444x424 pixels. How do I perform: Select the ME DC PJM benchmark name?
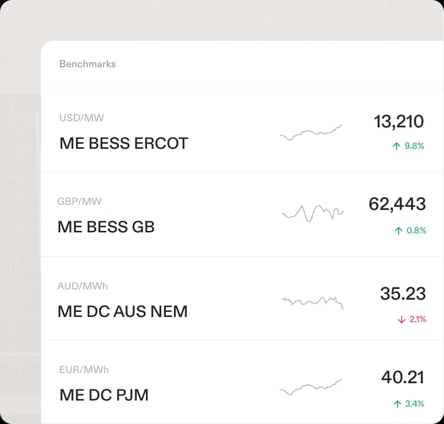[104, 395]
